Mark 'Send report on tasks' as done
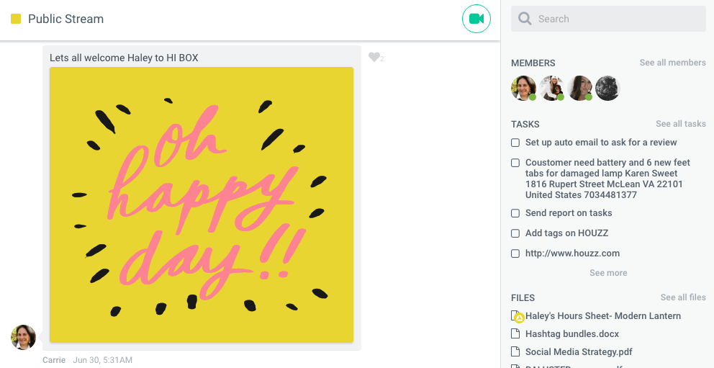Screen dimensions: 714x368 [x=515, y=213]
